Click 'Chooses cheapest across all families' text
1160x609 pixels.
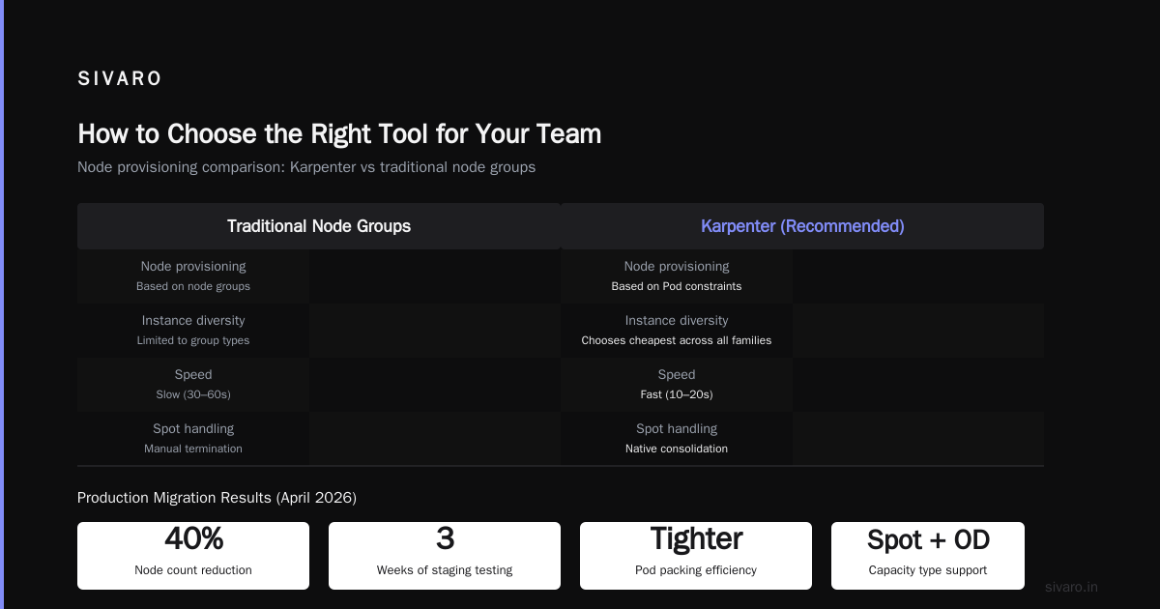click(x=677, y=340)
